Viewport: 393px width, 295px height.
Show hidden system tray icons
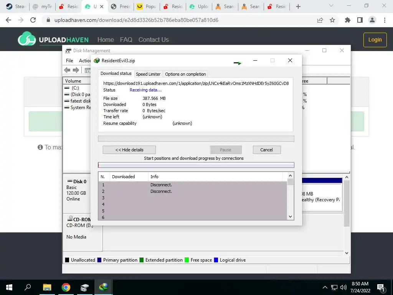tap(325, 287)
